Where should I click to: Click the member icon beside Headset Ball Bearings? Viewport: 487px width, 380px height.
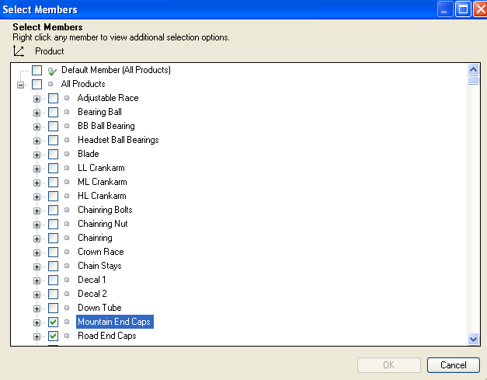click(x=67, y=140)
